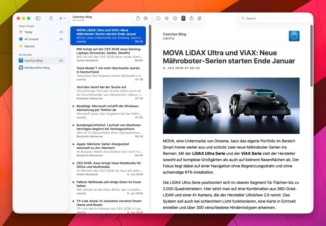Click the article headline MOVA LiDAX Ultra
Viewport: 326px width, 226px height.
[x=229, y=56]
